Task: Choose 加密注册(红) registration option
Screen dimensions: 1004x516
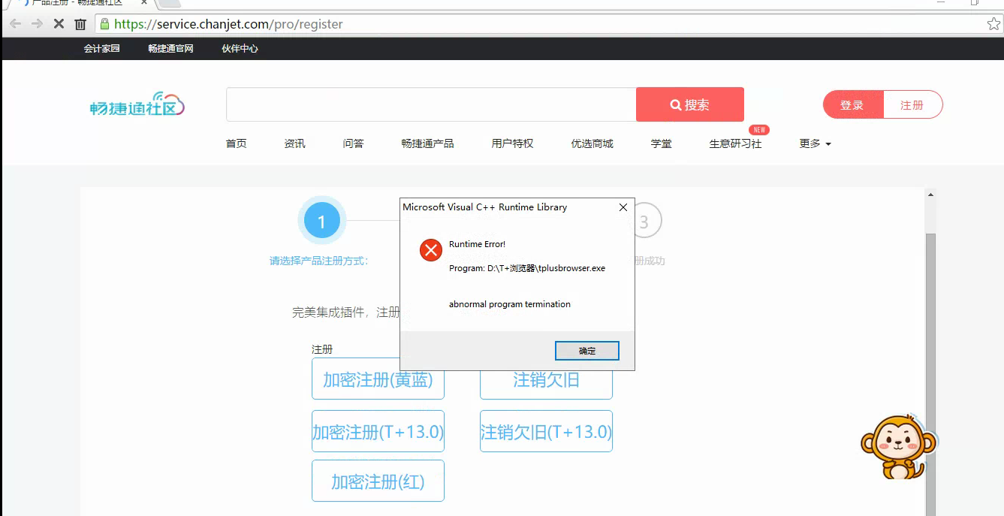Action: (378, 481)
